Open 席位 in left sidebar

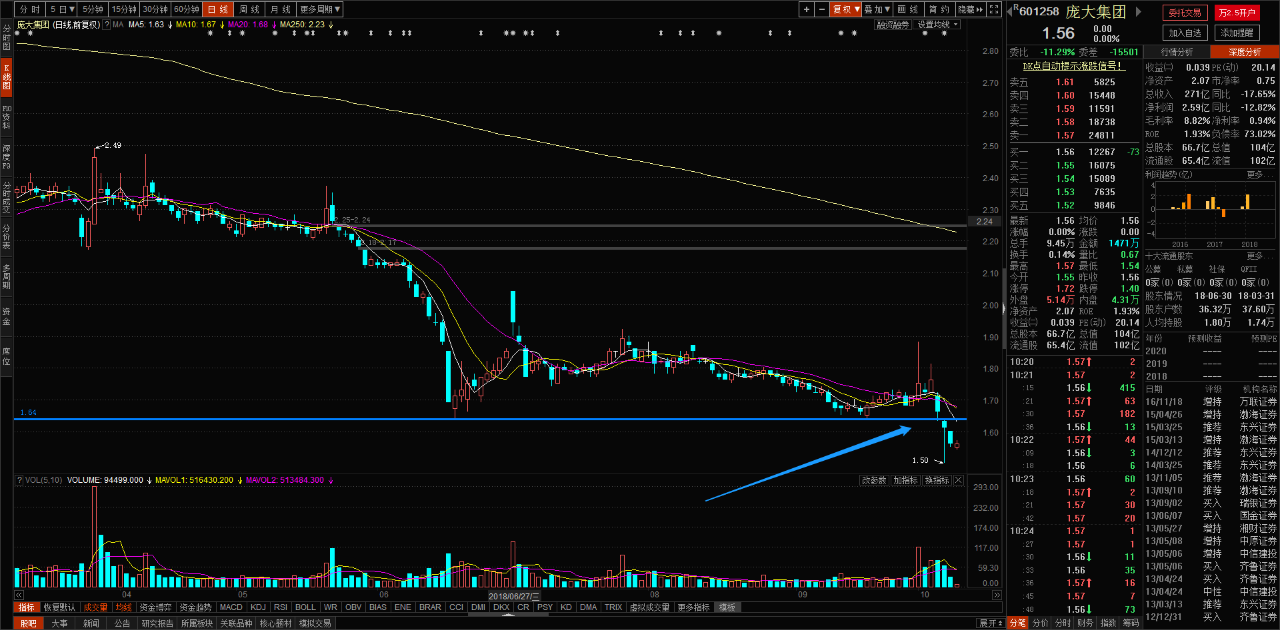point(6,356)
